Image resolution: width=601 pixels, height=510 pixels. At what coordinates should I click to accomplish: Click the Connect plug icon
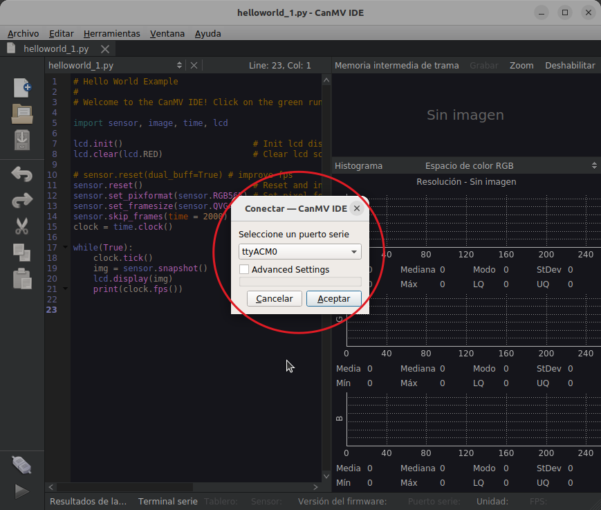22,465
